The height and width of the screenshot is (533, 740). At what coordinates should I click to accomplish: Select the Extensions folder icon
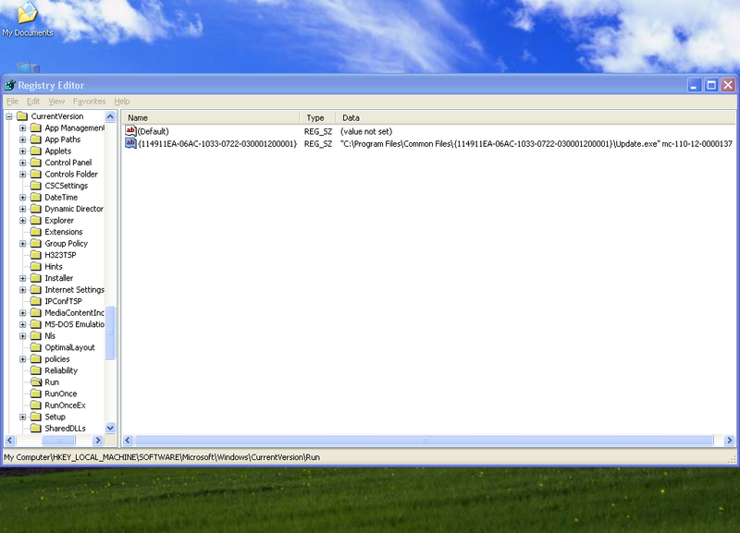36,232
